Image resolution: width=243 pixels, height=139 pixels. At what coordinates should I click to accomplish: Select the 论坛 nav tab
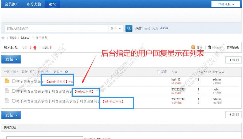tap(52, 4)
